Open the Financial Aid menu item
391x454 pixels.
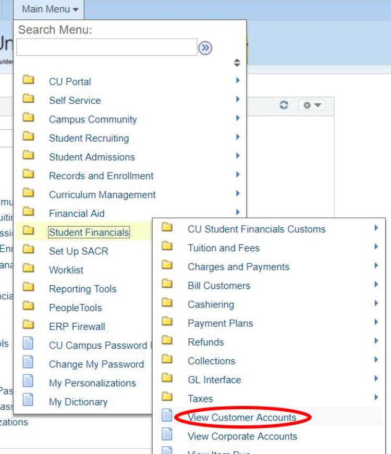77,213
